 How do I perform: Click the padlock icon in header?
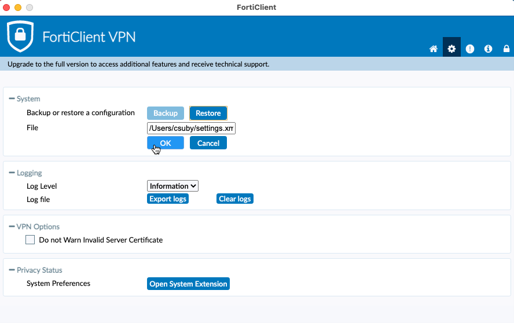506,49
